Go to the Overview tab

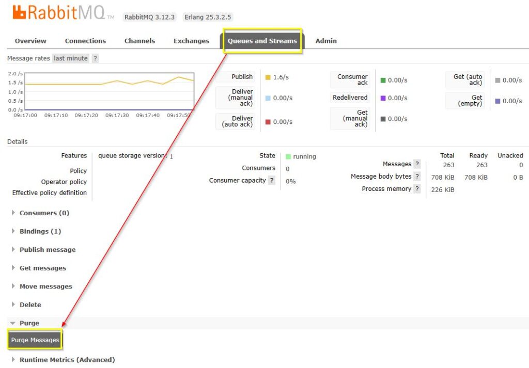click(x=30, y=41)
